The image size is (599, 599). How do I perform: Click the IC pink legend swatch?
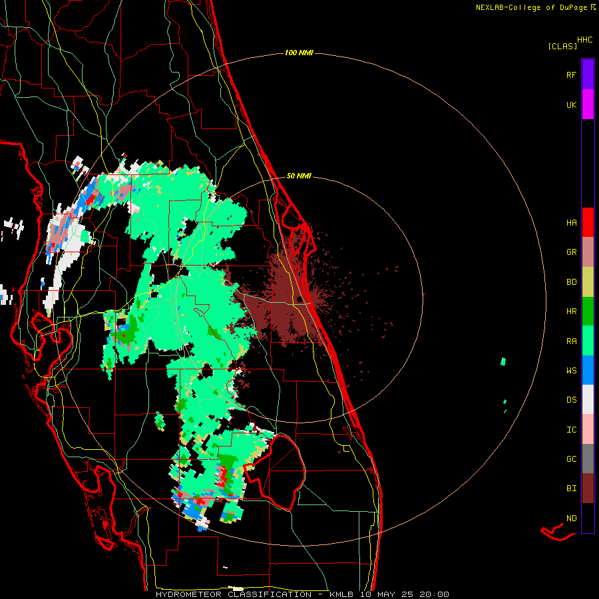coord(588,429)
